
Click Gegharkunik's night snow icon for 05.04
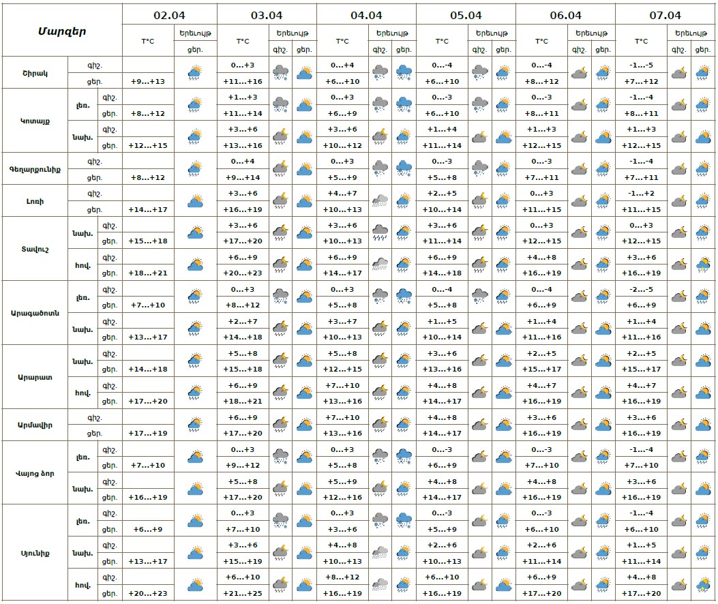pos(479,168)
